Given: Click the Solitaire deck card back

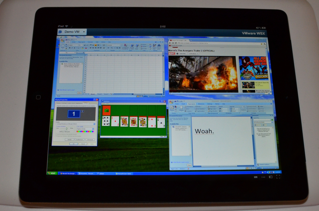Looking at the screenshot, I should pyautogui.click(x=106, y=110).
